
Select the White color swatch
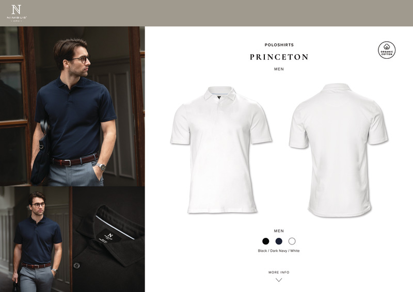(292, 241)
